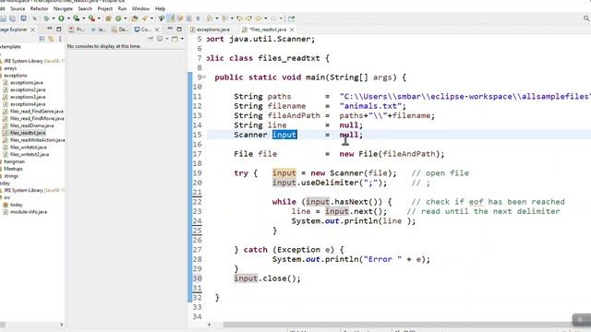Click Package Explorer scroll right arrow

(x=62, y=325)
